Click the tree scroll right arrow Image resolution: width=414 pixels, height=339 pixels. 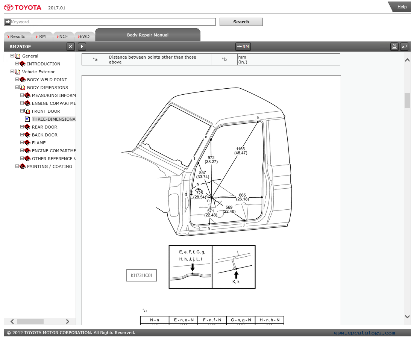click(x=68, y=321)
